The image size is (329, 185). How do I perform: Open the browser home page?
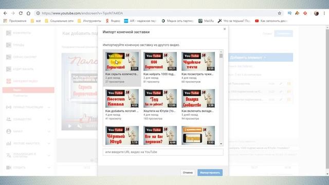[28, 13]
